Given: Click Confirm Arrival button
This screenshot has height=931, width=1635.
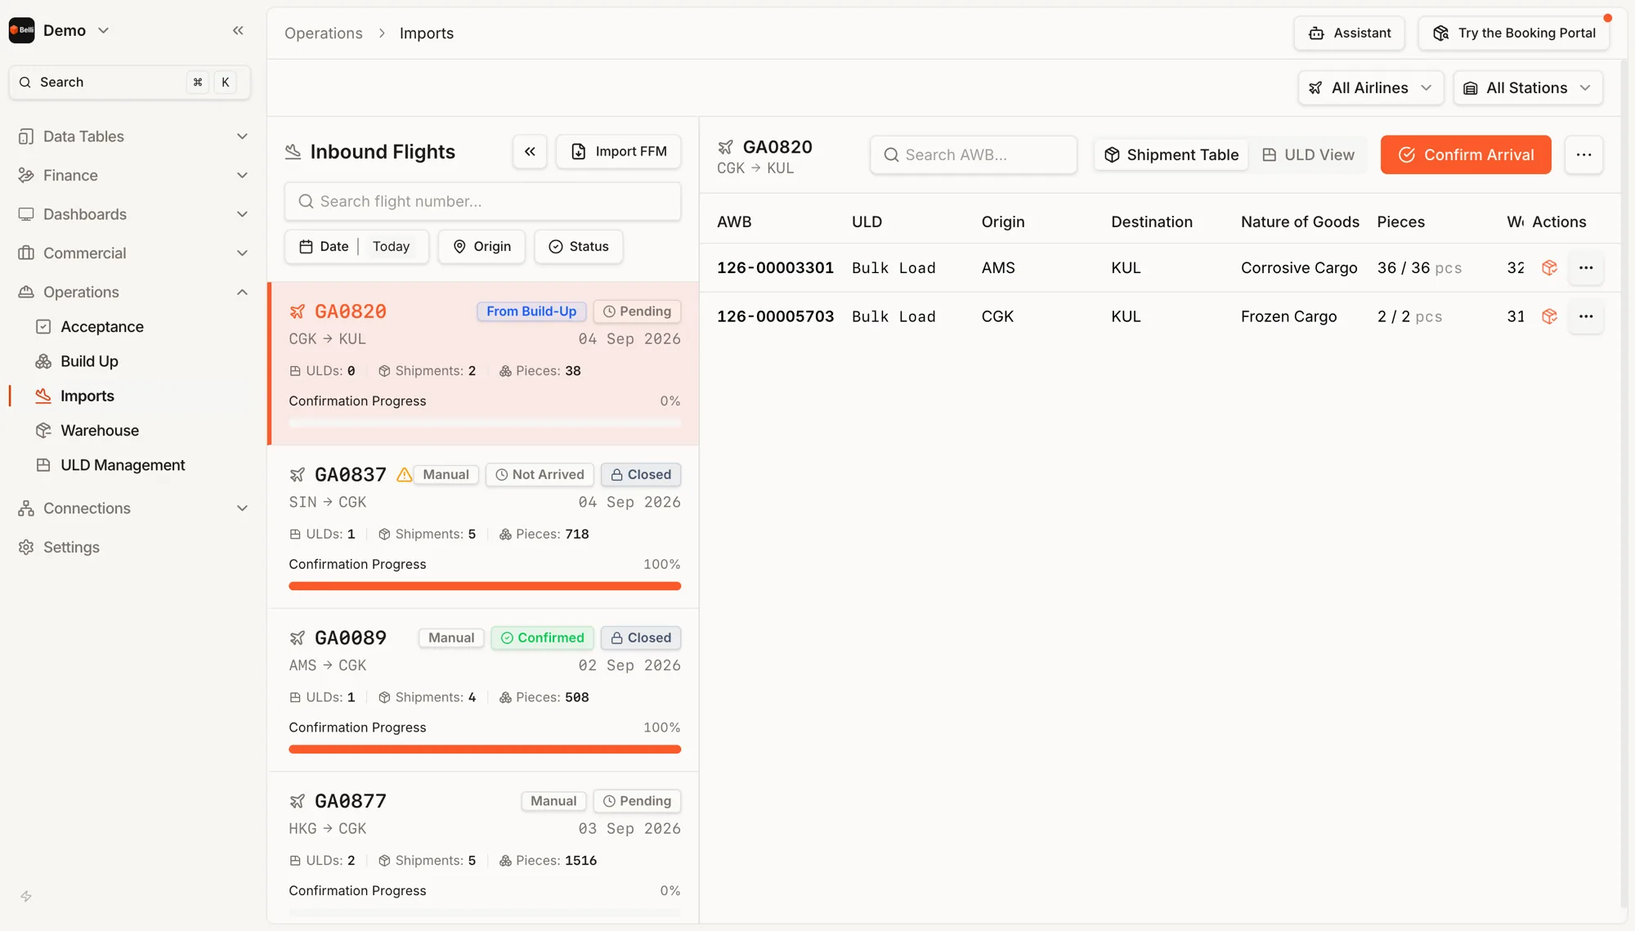Looking at the screenshot, I should click(x=1466, y=154).
